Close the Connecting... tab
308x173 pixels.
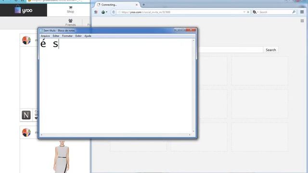pyautogui.click(x=137, y=5)
